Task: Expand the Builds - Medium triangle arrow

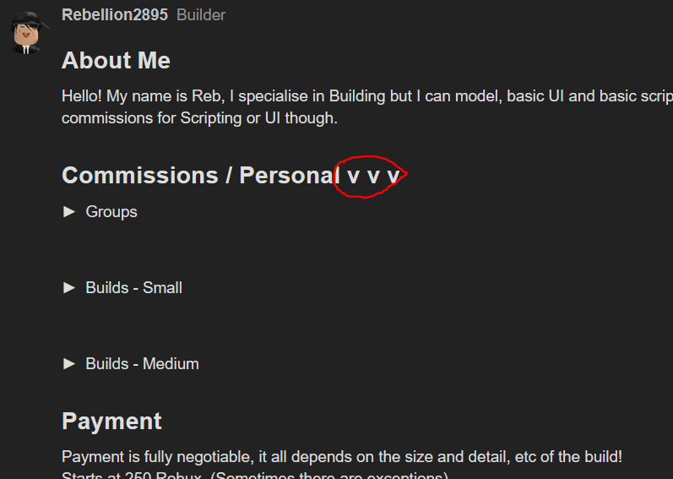Action: [x=69, y=364]
